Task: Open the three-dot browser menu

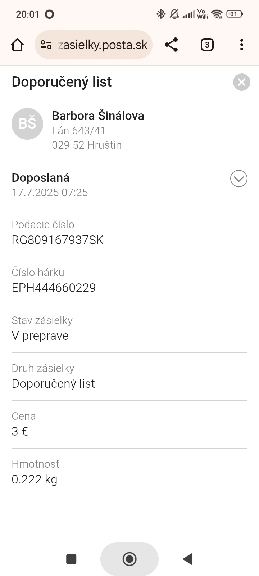Action: click(x=241, y=45)
